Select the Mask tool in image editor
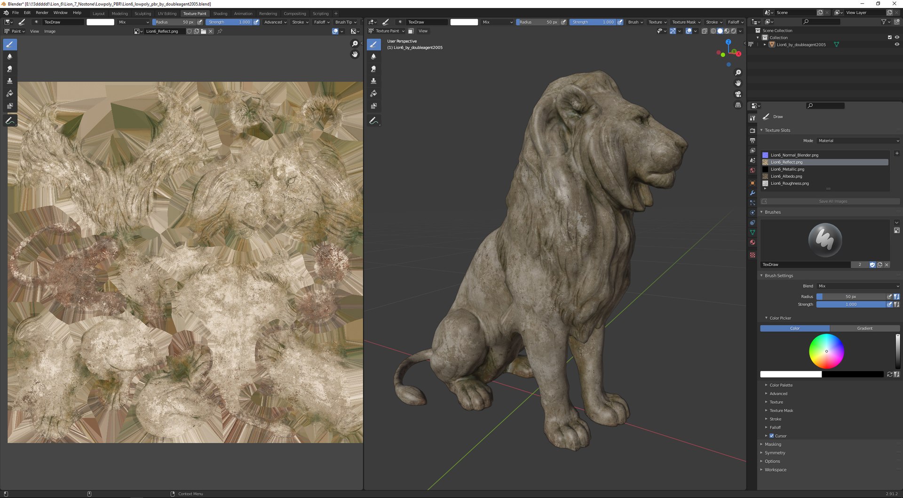This screenshot has height=498, width=903. pyautogui.click(x=10, y=106)
